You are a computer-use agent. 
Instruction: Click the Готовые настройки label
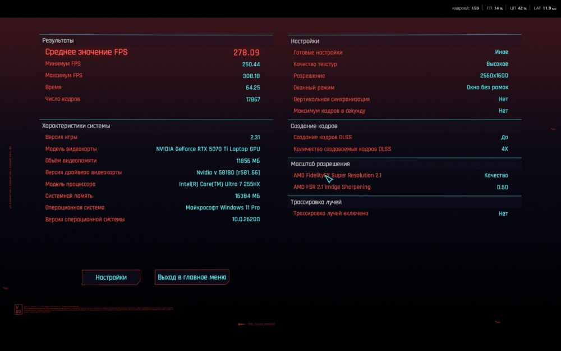(318, 53)
